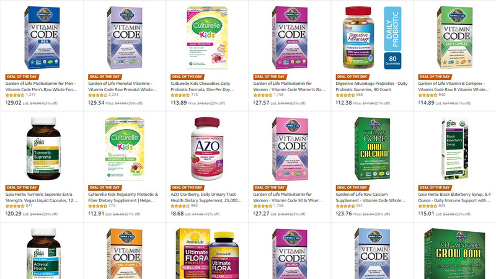The image size is (496, 279).
Task: Open the Ultimate Flora Probiotic product image
Action: (207, 254)
